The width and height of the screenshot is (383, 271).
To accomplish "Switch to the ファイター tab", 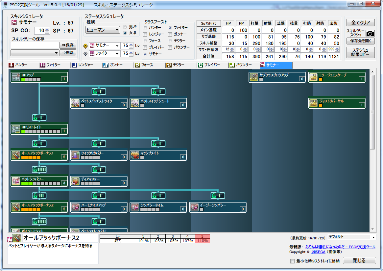I will (x=55, y=65).
